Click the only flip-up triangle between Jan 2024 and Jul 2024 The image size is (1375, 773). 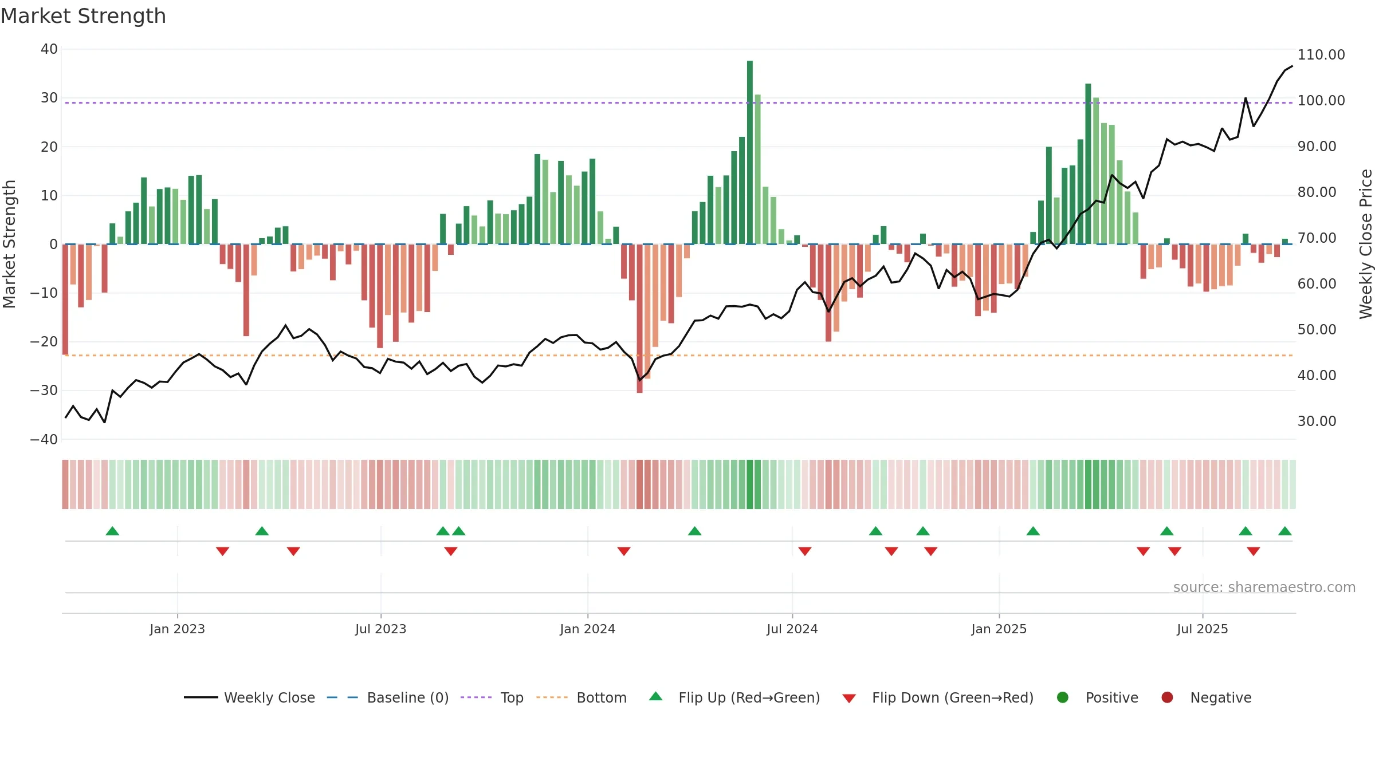(x=695, y=531)
